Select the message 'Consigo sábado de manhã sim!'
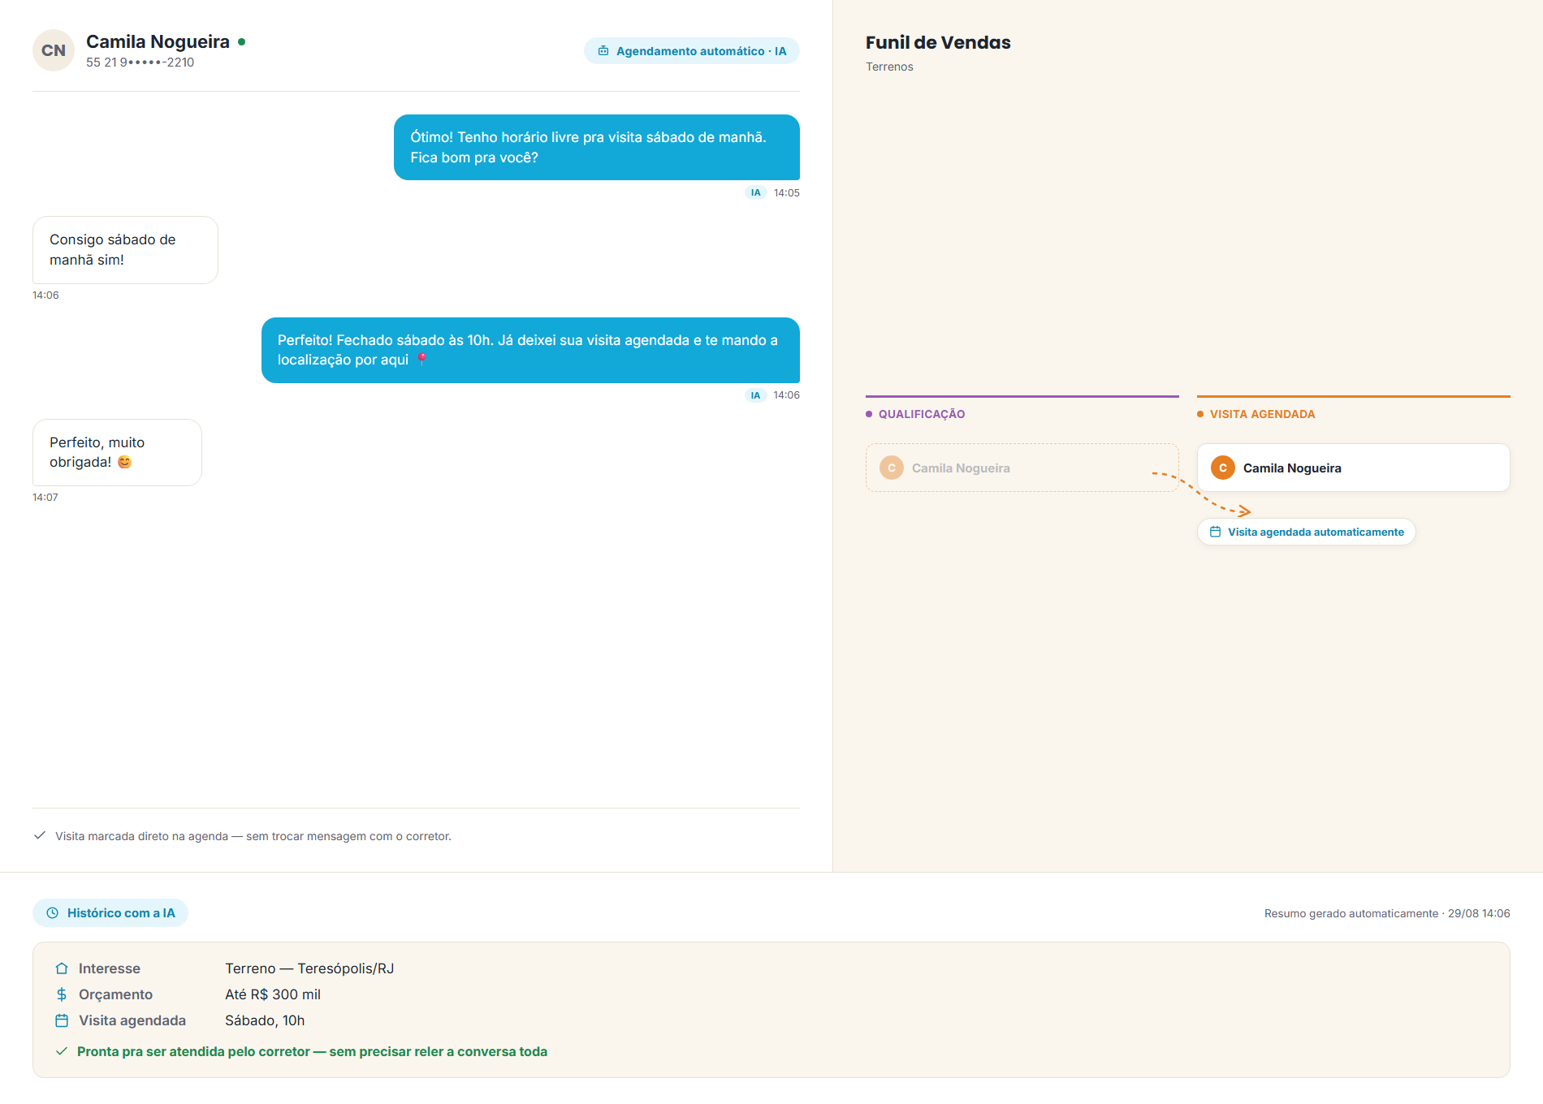 click(x=125, y=250)
